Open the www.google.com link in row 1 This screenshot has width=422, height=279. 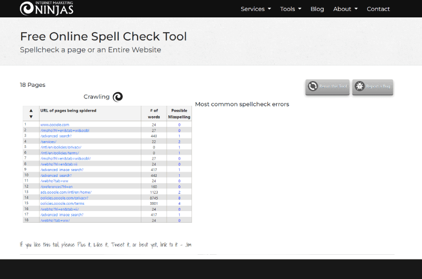click(55, 125)
